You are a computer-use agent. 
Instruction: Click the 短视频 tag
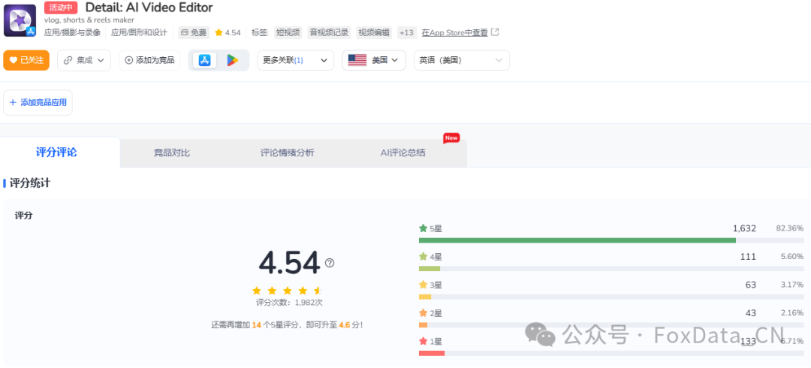(288, 32)
